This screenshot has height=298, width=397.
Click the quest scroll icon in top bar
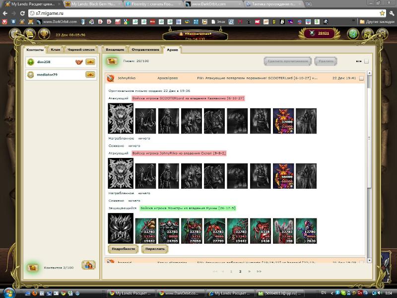coord(30,34)
